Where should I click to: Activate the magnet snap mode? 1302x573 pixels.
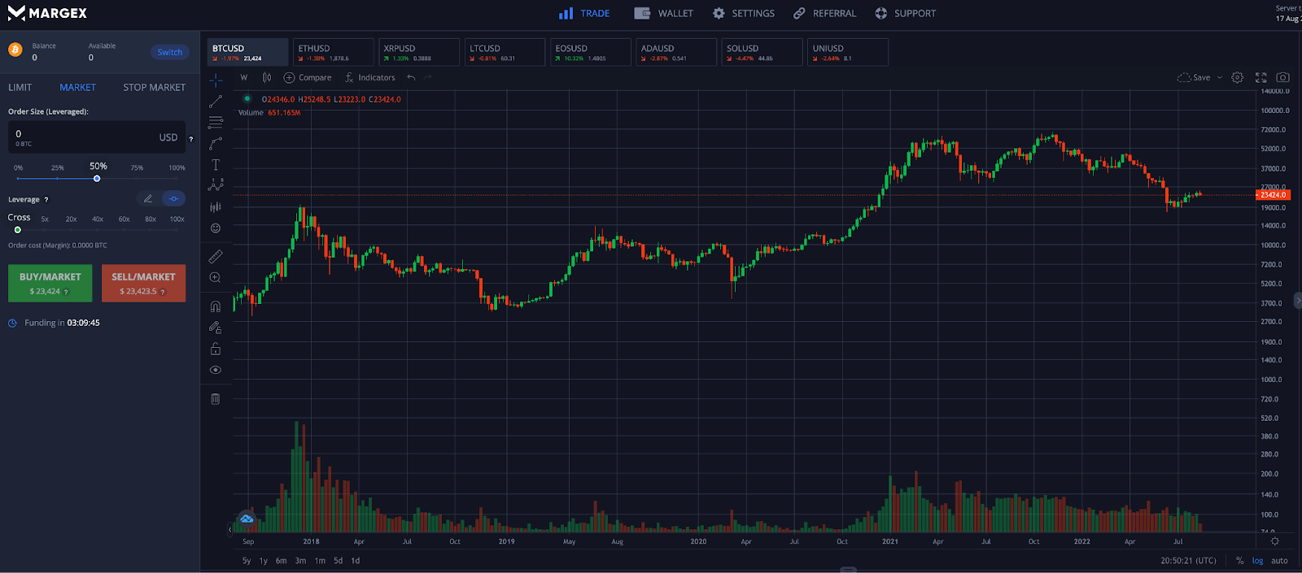(216, 306)
